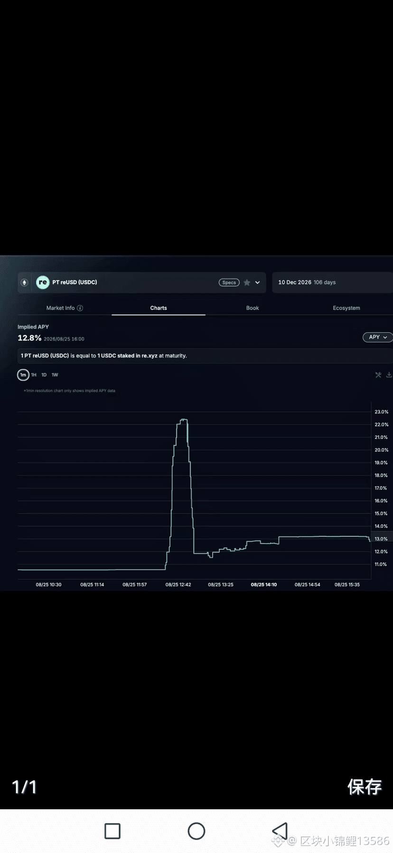This screenshot has height=853, width=393.
Task: Open the Book tab
Action: coord(253,308)
